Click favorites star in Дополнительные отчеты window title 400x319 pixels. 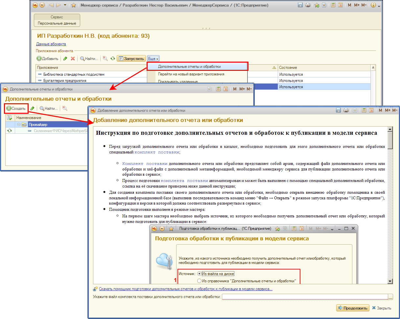coord(209,89)
